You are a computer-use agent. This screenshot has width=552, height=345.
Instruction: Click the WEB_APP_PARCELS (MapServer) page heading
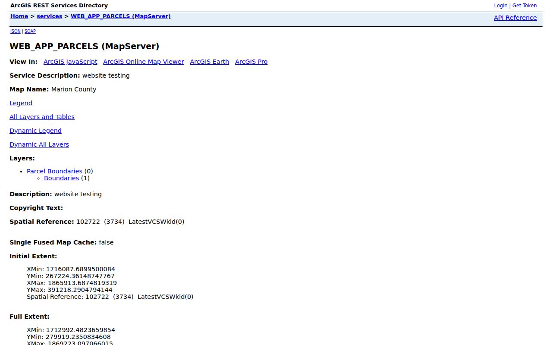[x=85, y=46]
